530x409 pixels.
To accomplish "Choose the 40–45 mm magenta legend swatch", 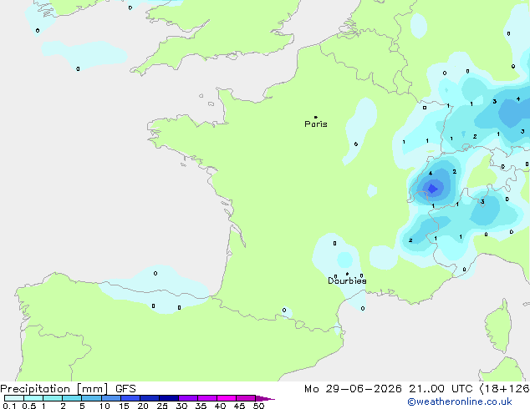I will [x=227, y=398].
